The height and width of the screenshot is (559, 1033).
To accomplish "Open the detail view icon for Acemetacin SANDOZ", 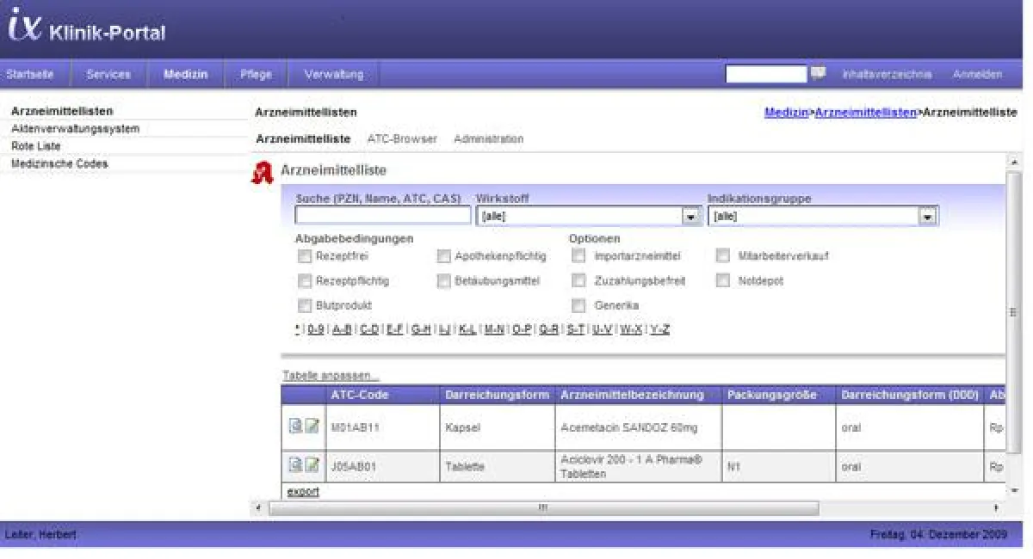I will tap(295, 427).
